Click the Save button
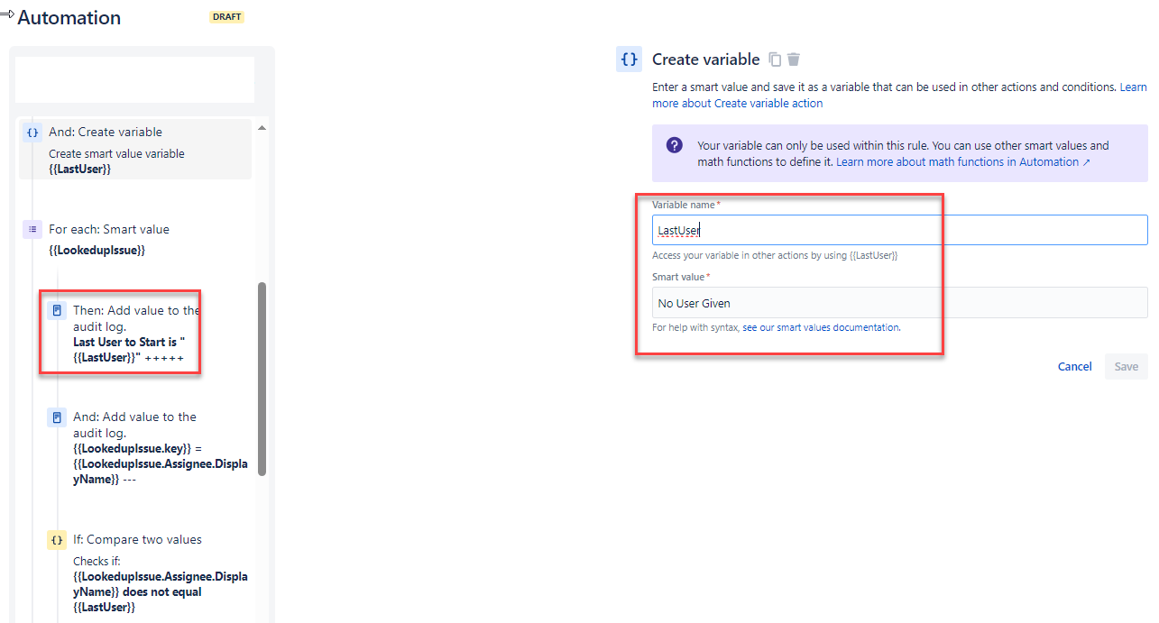This screenshot has width=1159, height=623. (1127, 367)
